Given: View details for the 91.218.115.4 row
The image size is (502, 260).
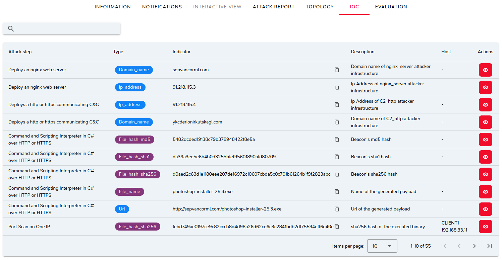Looking at the screenshot, I should click(x=485, y=105).
